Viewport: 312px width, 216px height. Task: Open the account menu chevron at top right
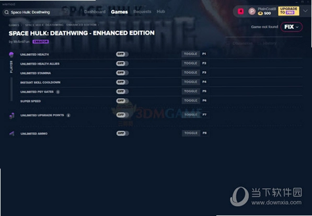point(305,11)
